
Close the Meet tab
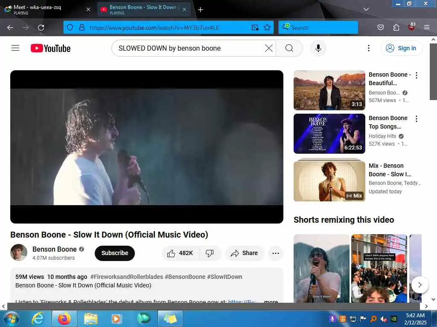[88, 9]
